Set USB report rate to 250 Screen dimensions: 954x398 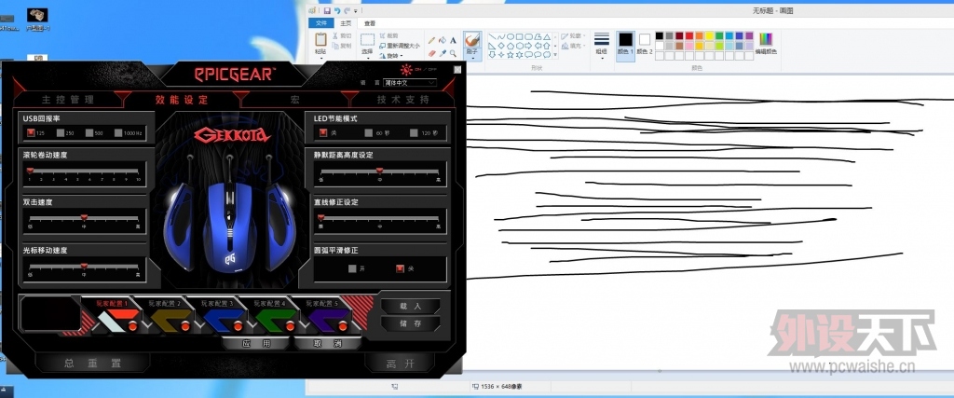click(x=61, y=132)
